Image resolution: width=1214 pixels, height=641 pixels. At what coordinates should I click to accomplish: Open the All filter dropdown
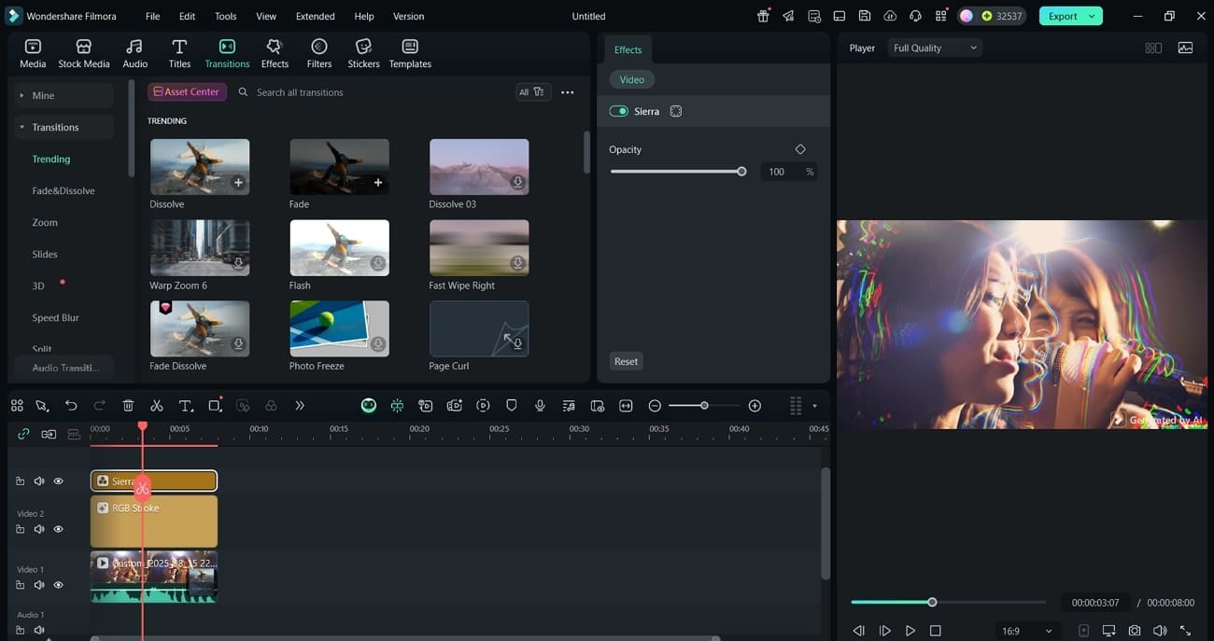pos(532,92)
